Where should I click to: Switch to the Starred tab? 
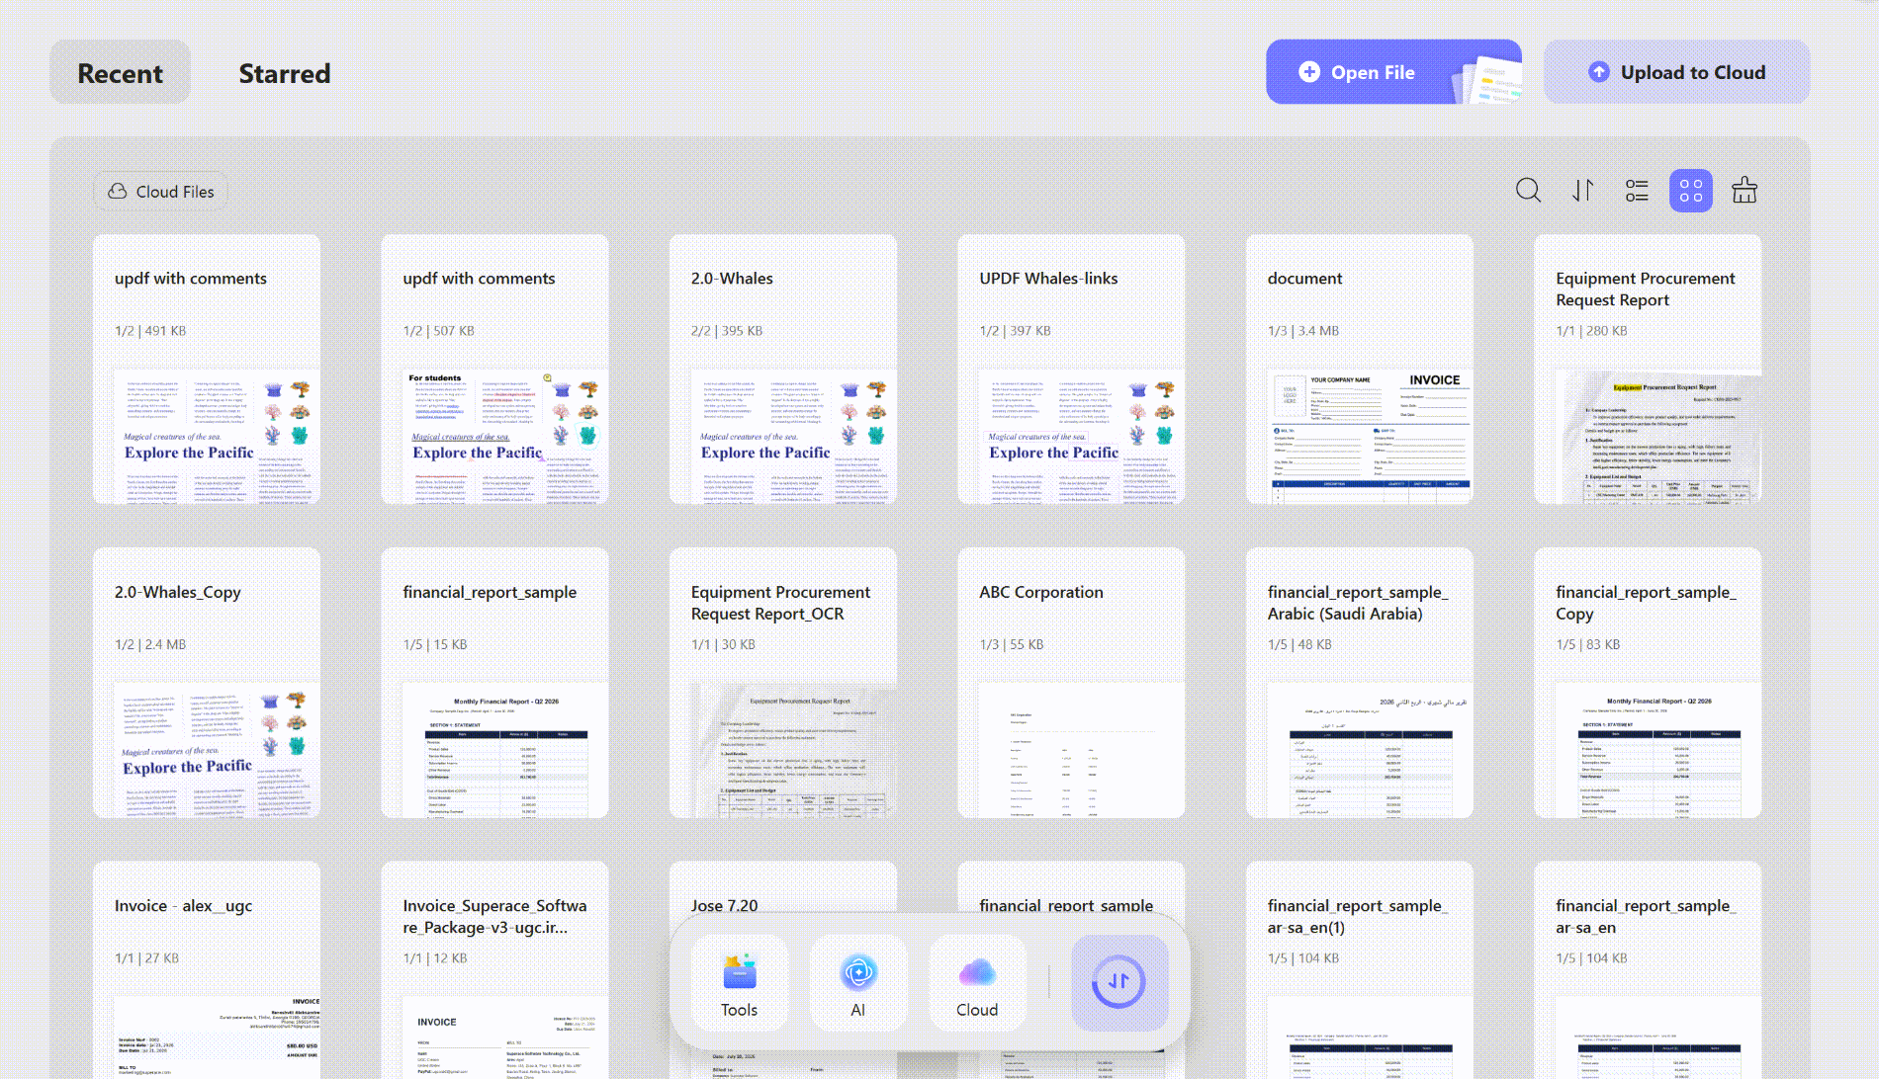pyautogui.click(x=285, y=72)
